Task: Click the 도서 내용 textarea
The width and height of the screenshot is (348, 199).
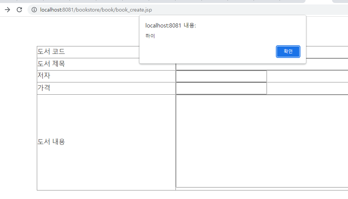Action: coord(262,141)
